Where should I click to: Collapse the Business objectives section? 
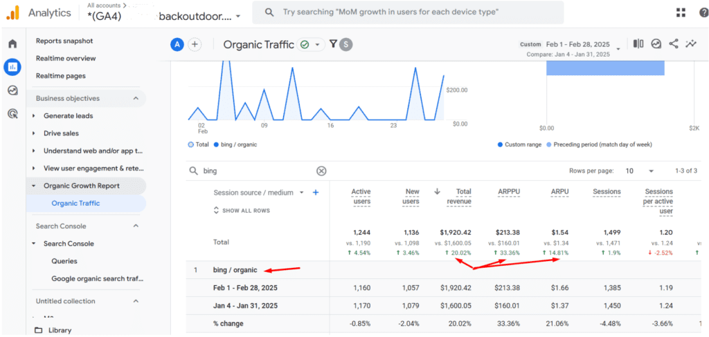click(x=136, y=99)
